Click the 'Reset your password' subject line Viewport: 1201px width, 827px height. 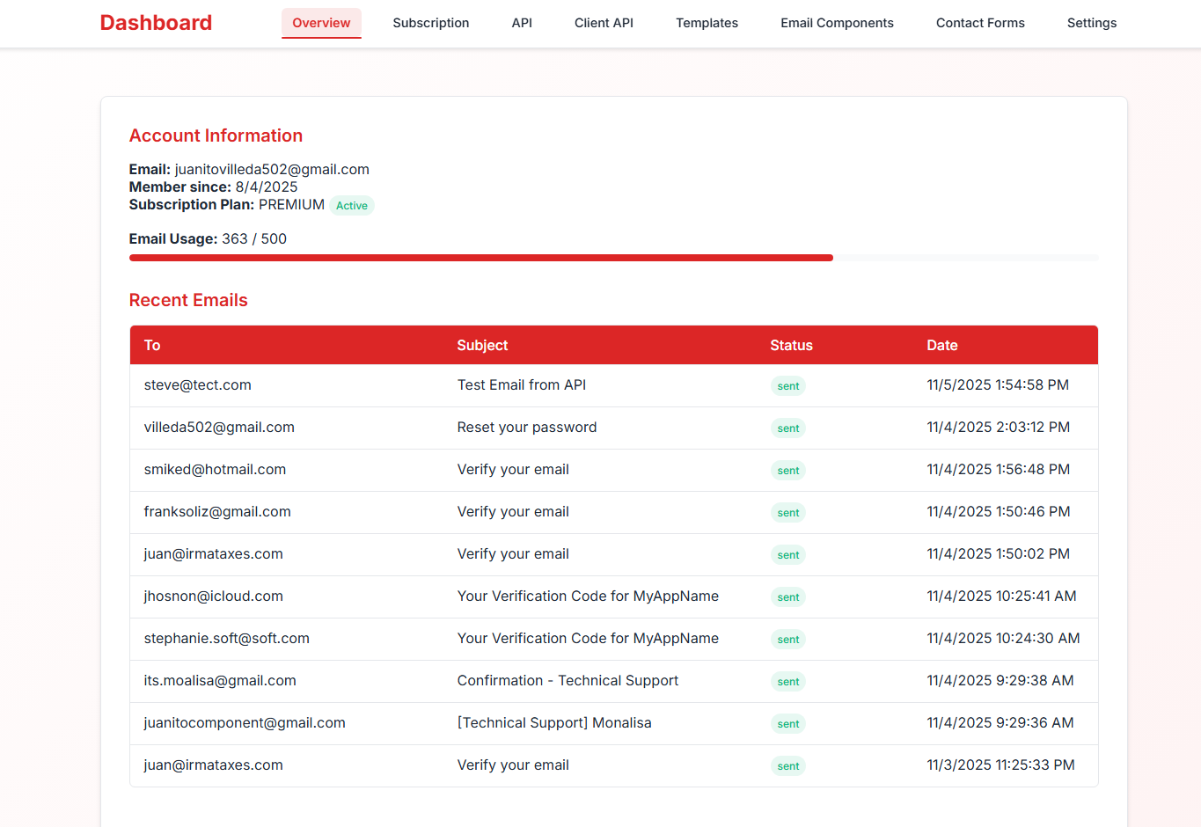(x=526, y=427)
